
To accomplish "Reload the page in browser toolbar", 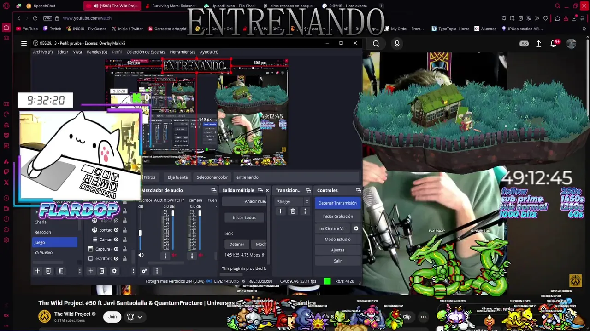I will coord(35,18).
